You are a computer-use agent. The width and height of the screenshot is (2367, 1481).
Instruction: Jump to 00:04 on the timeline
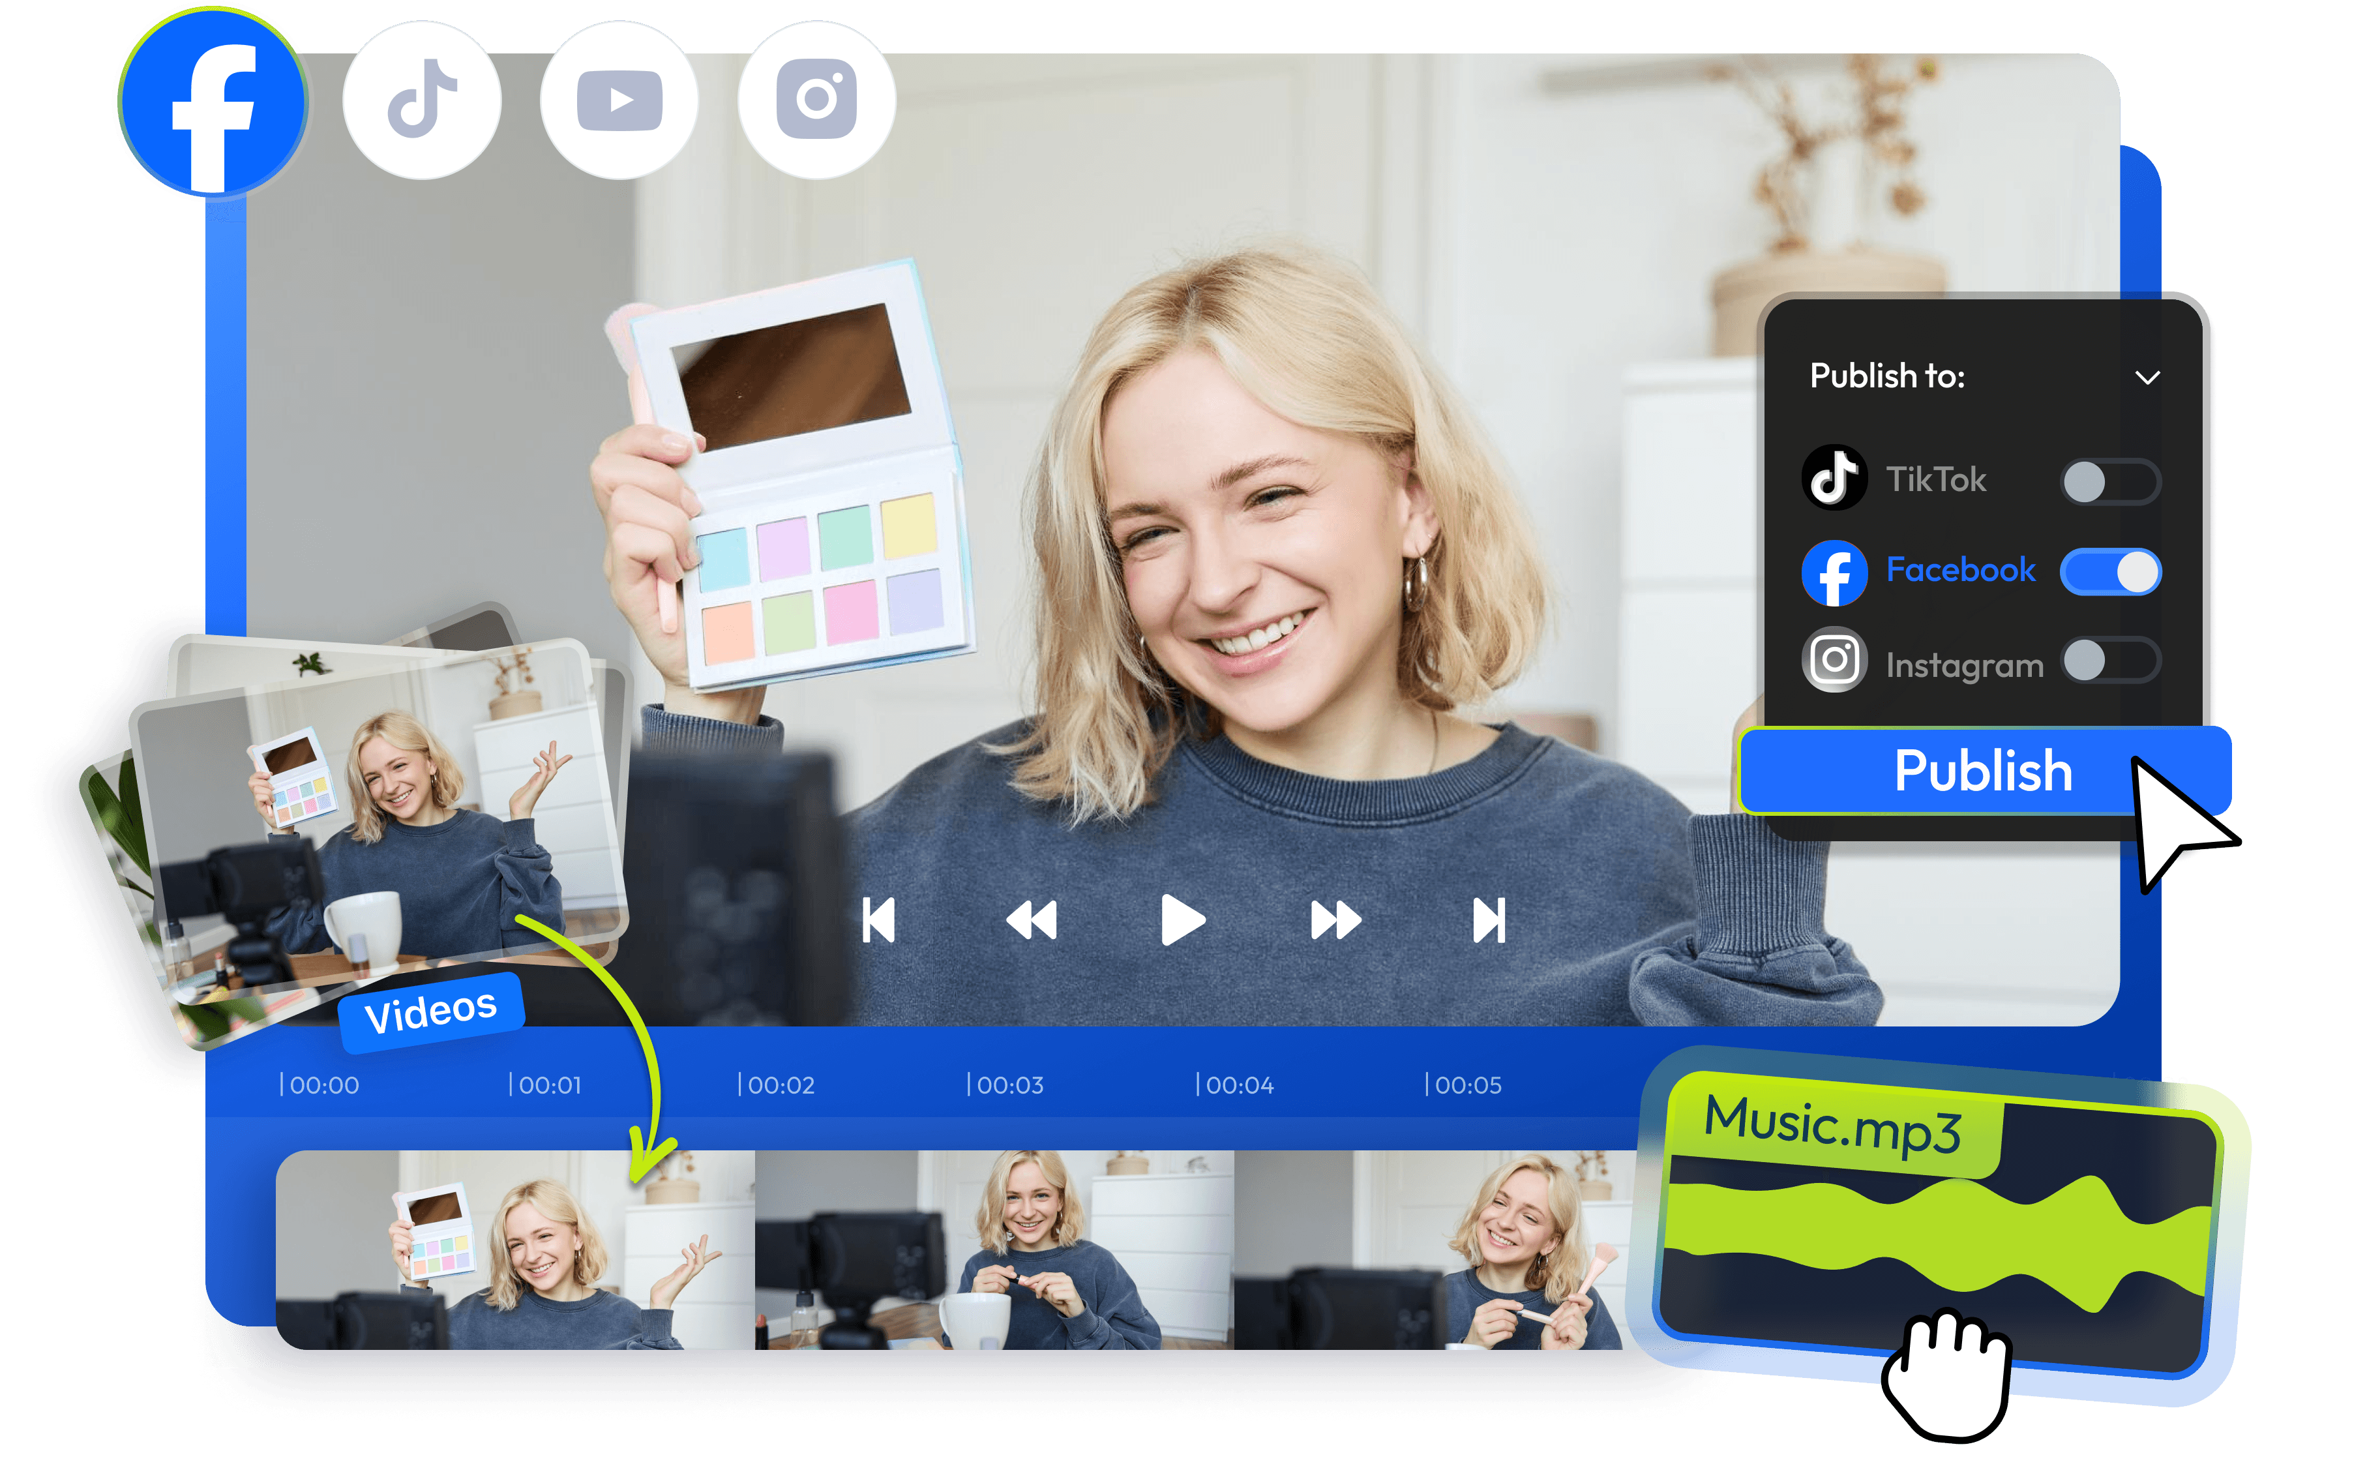coord(1235,1085)
